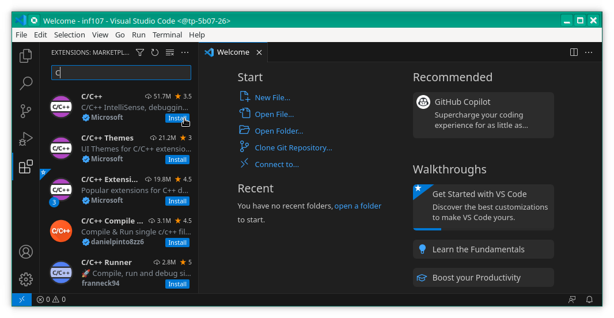Open remote window indicator in status bar
Image resolution: width=614 pixels, height=318 pixels.
pos(22,300)
